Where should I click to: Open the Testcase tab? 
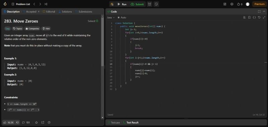point(114,122)
